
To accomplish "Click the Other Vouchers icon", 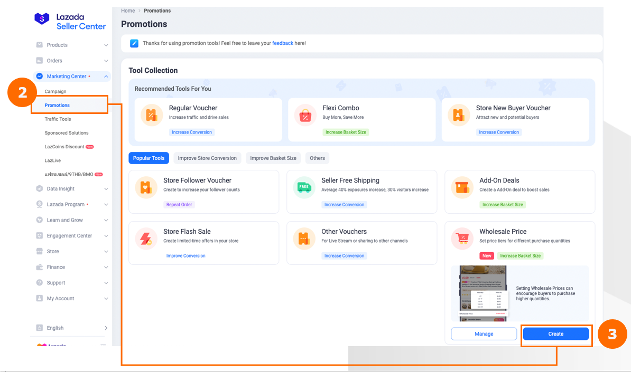I will 304,239.
